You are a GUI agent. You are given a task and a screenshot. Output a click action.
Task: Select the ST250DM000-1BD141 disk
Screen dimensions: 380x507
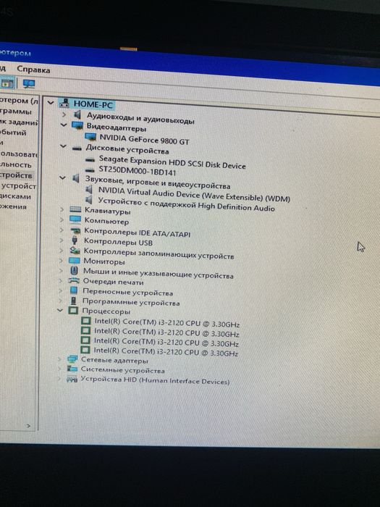138,170
